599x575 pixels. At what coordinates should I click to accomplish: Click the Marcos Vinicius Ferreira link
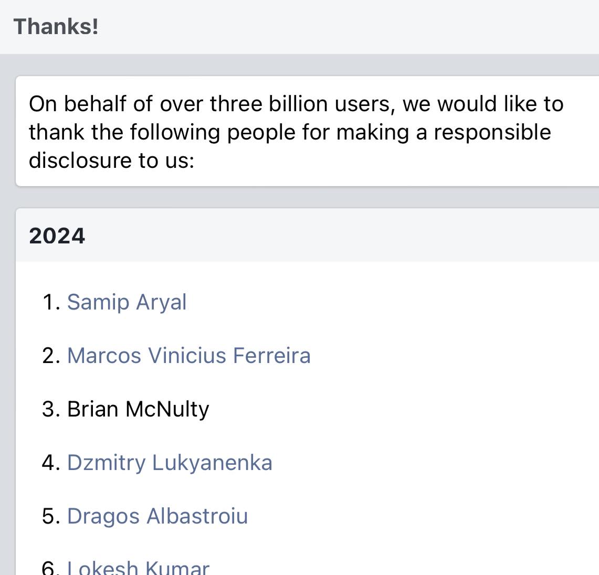(188, 356)
